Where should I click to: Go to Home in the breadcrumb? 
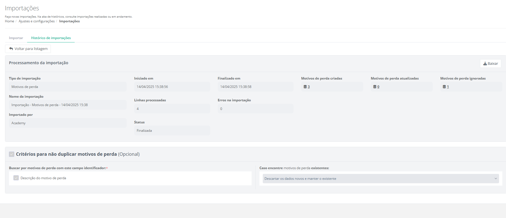[x=10, y=21]
